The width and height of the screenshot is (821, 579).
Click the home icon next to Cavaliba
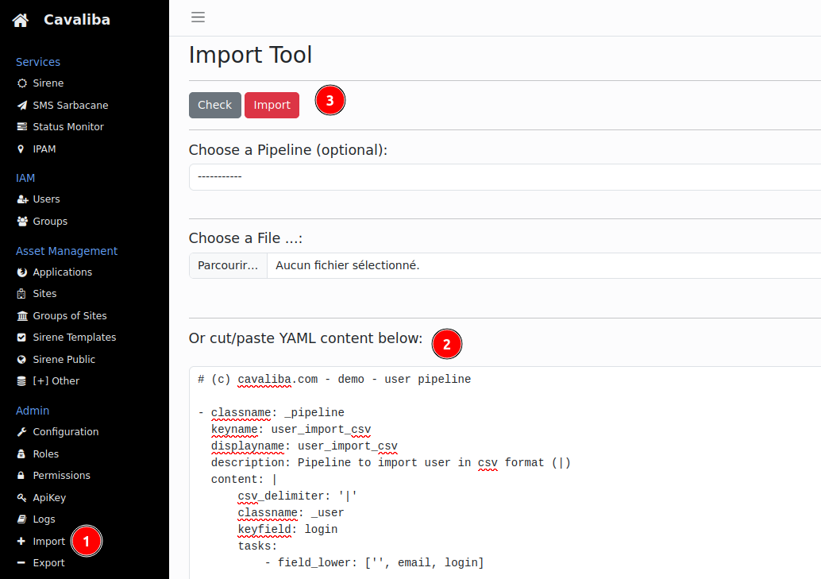pos(20,18)
